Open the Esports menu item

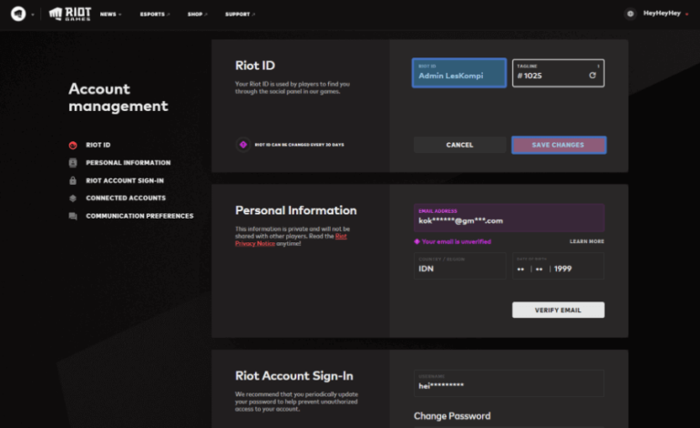[155, 15]
